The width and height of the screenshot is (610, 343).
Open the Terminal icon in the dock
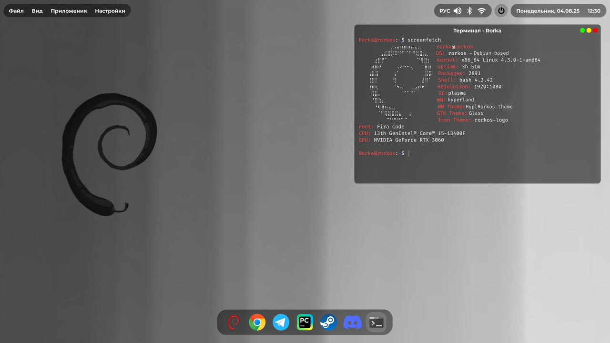(376, 323)
